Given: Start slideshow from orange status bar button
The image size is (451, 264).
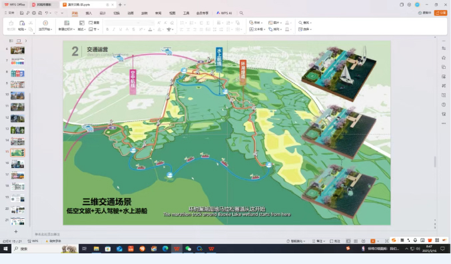Looking at the screenshot, I should pos(373,241).
